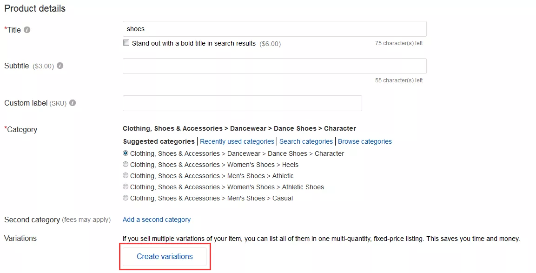Click the Title input field

point(274,29)
